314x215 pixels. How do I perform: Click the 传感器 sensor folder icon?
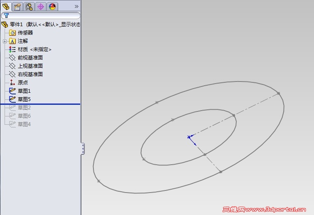[12, 33]
